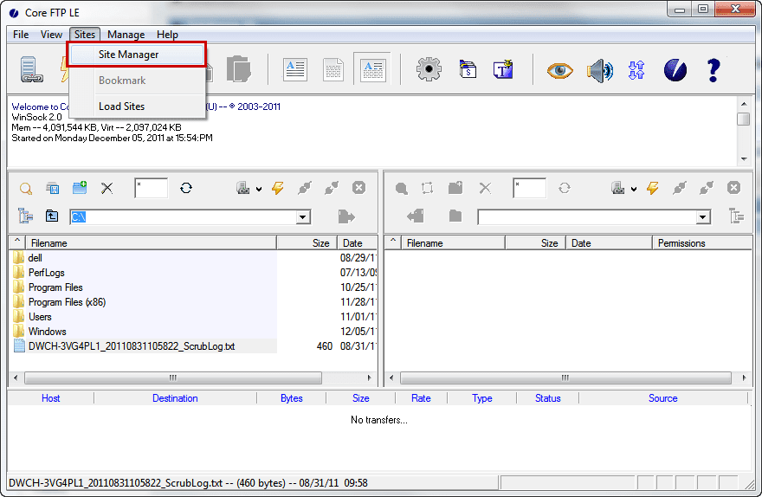This screenshot has height=497, width=762.
Task: Create new folder in local pane
Action: pos(80,188)
